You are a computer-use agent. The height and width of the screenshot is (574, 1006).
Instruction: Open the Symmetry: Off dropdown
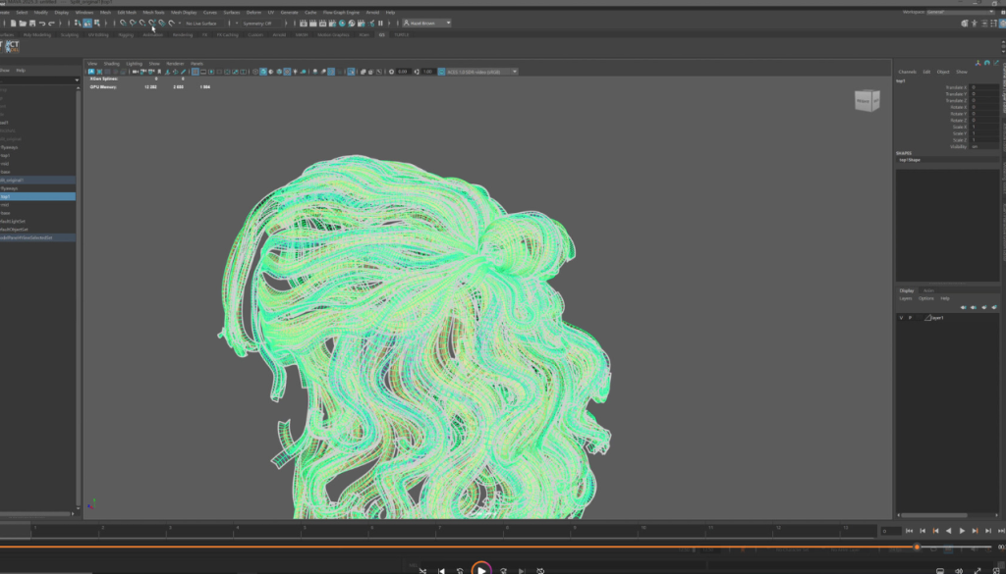point(259,23)
